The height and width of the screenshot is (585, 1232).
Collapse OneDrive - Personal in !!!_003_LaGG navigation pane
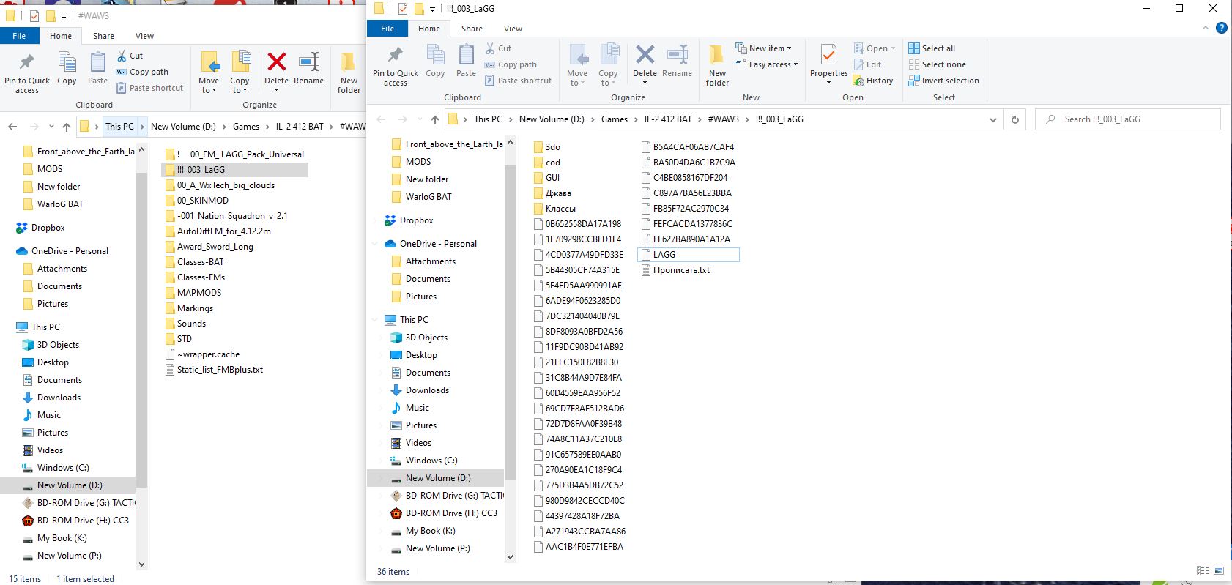[x=376, y=244]
